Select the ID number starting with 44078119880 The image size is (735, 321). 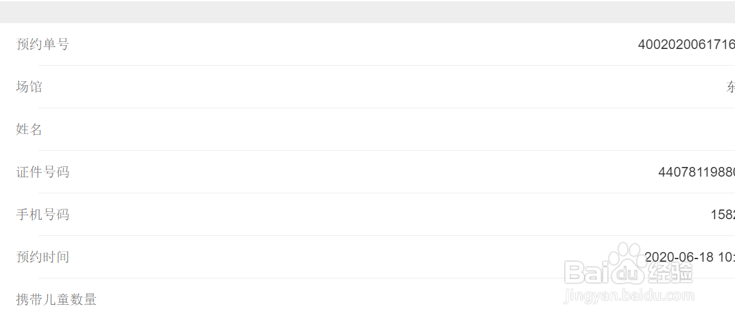tap(696, 172)
